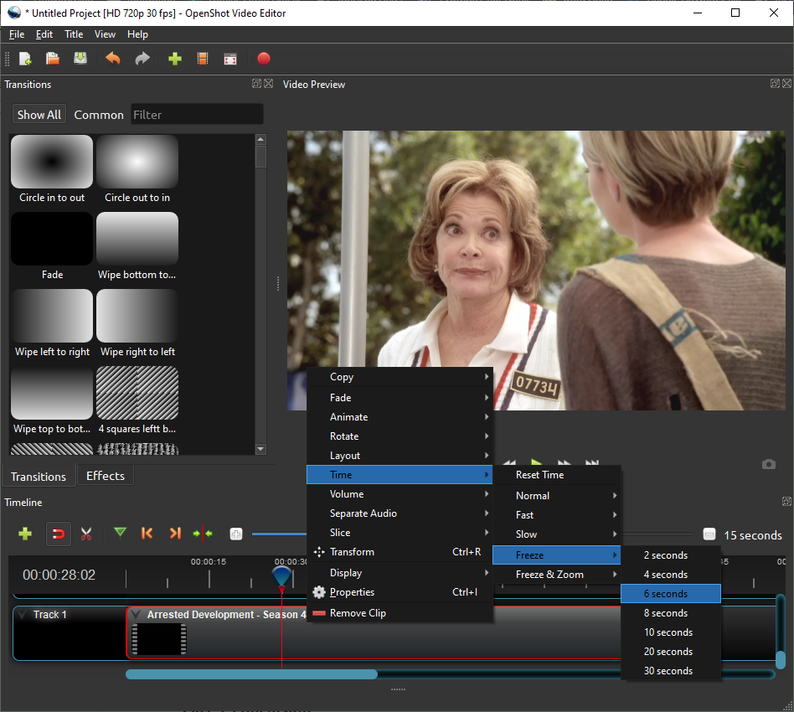This screenshot has height=712, width=794.
Task: Click the red Remove Clip minus icon
Action: click(x=319, y=613)
